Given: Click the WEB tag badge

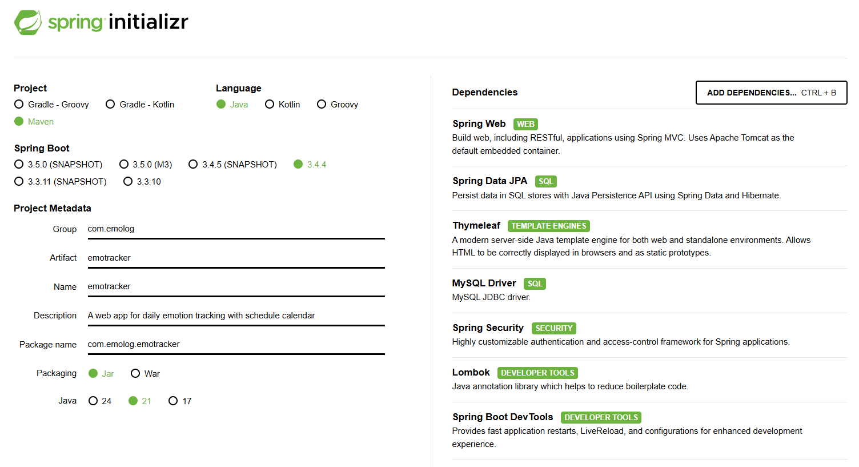Looking at the screenshot, I should click(525, 124).
